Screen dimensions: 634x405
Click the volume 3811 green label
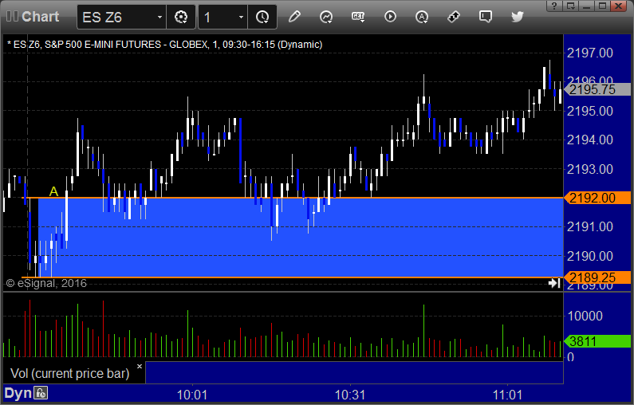597,341
